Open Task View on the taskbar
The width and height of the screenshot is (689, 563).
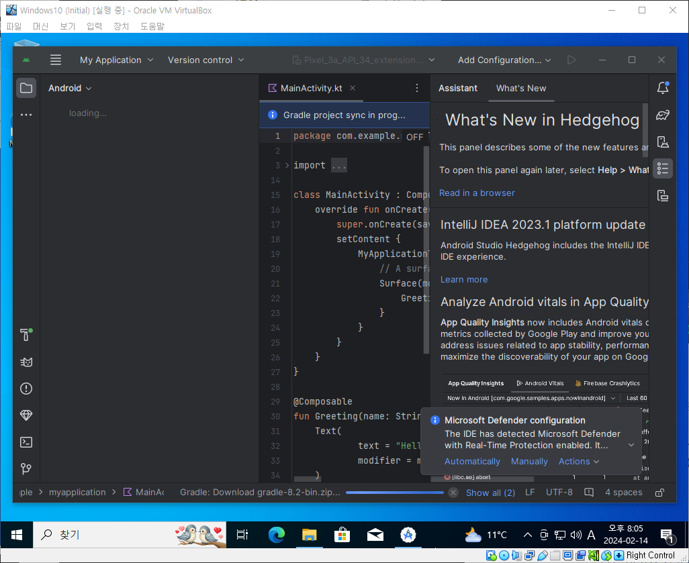pos(242,534)
